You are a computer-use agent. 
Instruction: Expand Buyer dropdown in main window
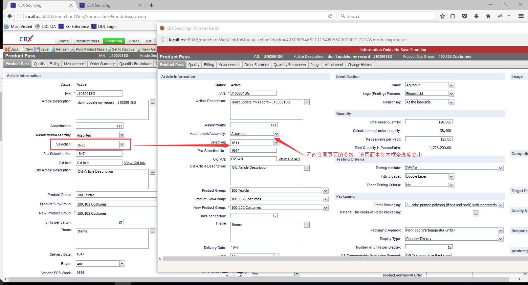coord(122,264)
